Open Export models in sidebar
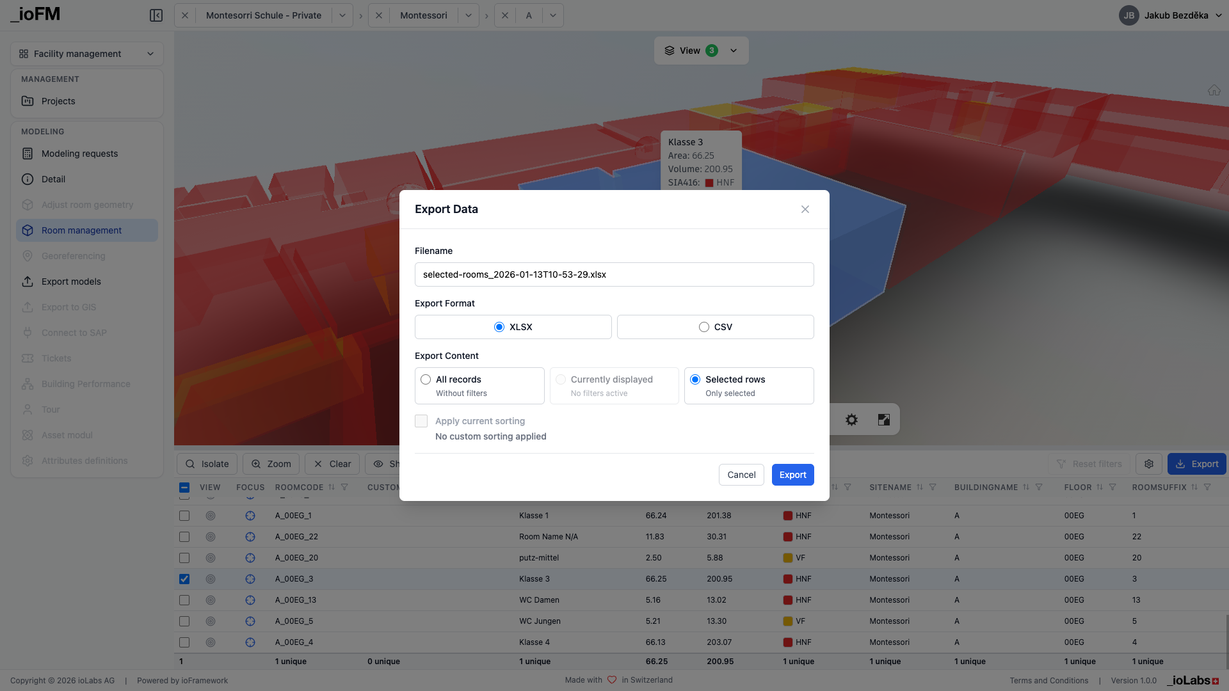Image resolution: width=1229 pixels, height=691 pixels. [71, 282]
